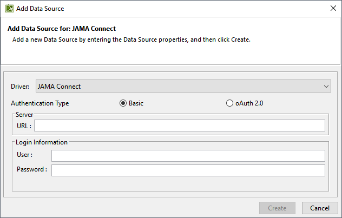Viewport: 342px width, 218px height.
Task: Select the Basic authentication radio button
Action: coord(123,103)
